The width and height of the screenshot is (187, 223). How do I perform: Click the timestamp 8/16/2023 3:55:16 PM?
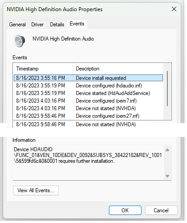(41, 78)
